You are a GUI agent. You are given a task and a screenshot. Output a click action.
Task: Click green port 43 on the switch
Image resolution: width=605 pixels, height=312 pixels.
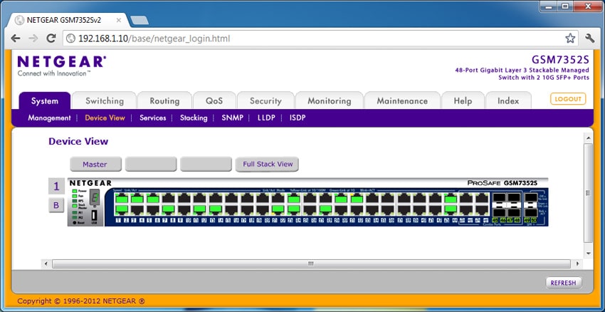[451, 199]
